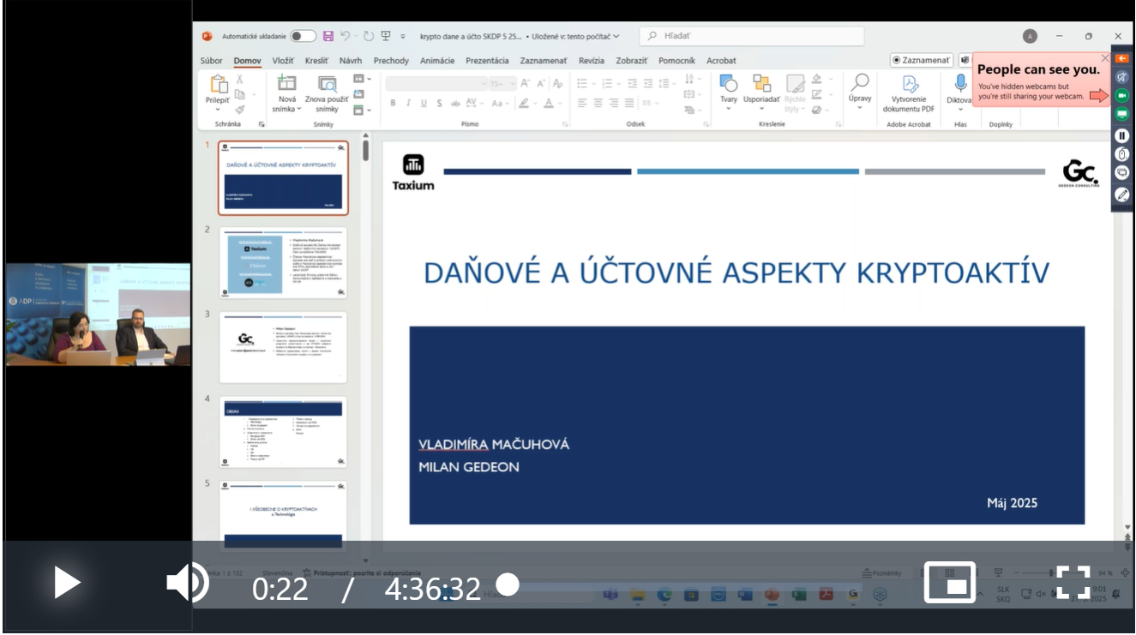Start slideshow from beginning via quick access icon
1136x635 pixels.
pos(386,36)
